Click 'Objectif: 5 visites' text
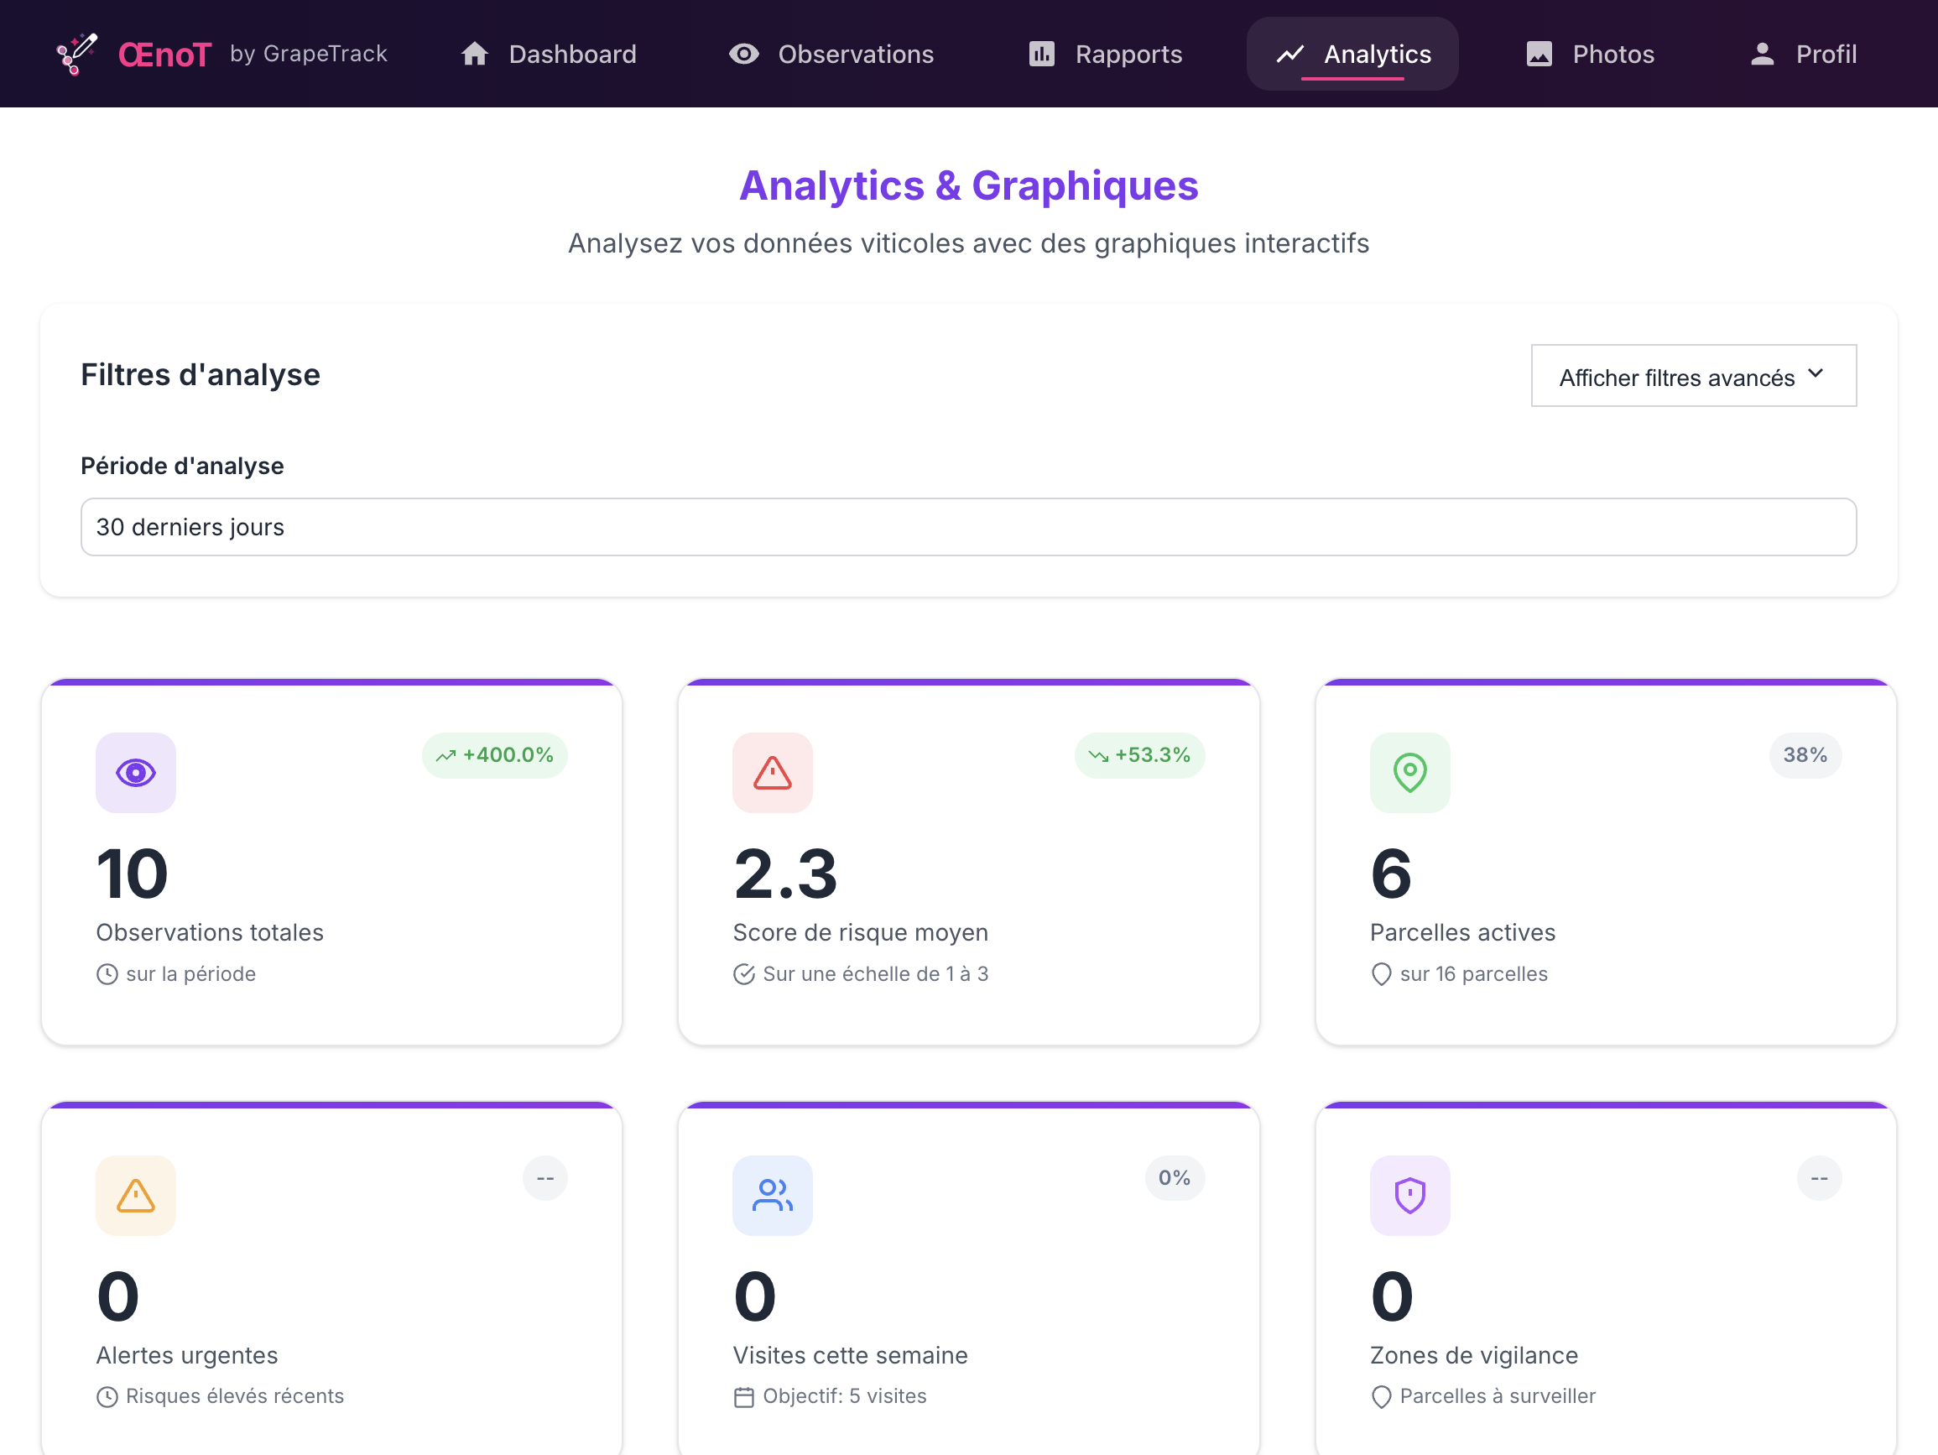Image resolution: width=1938 pixels, height=1455 pixels. coord(845,1396)
